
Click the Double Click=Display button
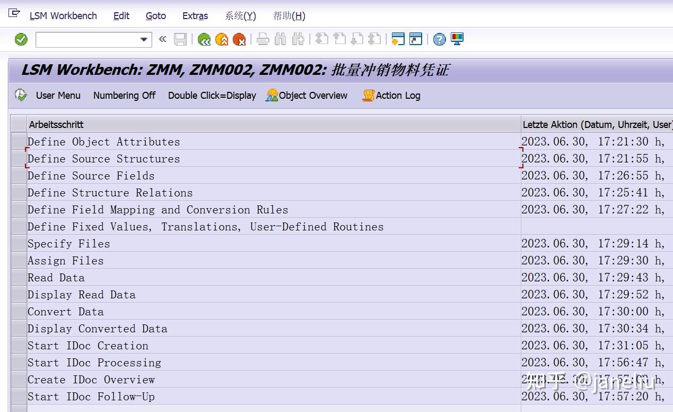coord(212,96)
